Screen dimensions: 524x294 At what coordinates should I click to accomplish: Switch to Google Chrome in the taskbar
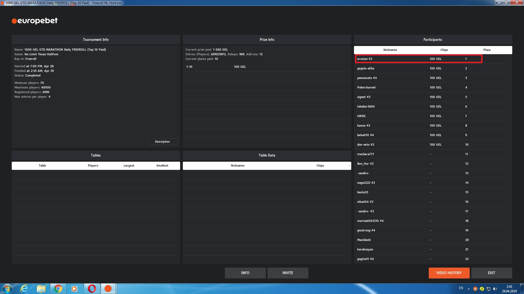click(58, 289)
